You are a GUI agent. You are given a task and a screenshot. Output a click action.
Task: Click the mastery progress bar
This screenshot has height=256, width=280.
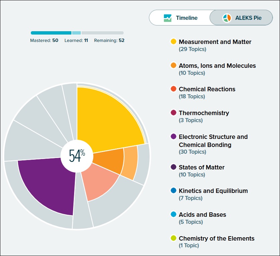click(x=77, y=33)
